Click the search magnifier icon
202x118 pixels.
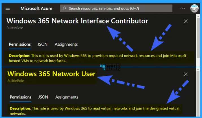point(64,8)
